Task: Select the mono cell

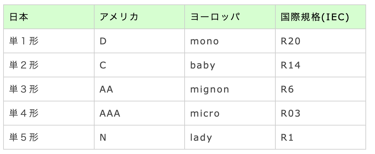Action: (x=204, y=41)
